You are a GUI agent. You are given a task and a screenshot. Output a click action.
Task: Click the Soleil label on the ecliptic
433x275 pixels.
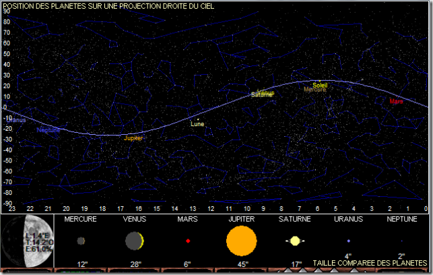(x=320, y=85)
